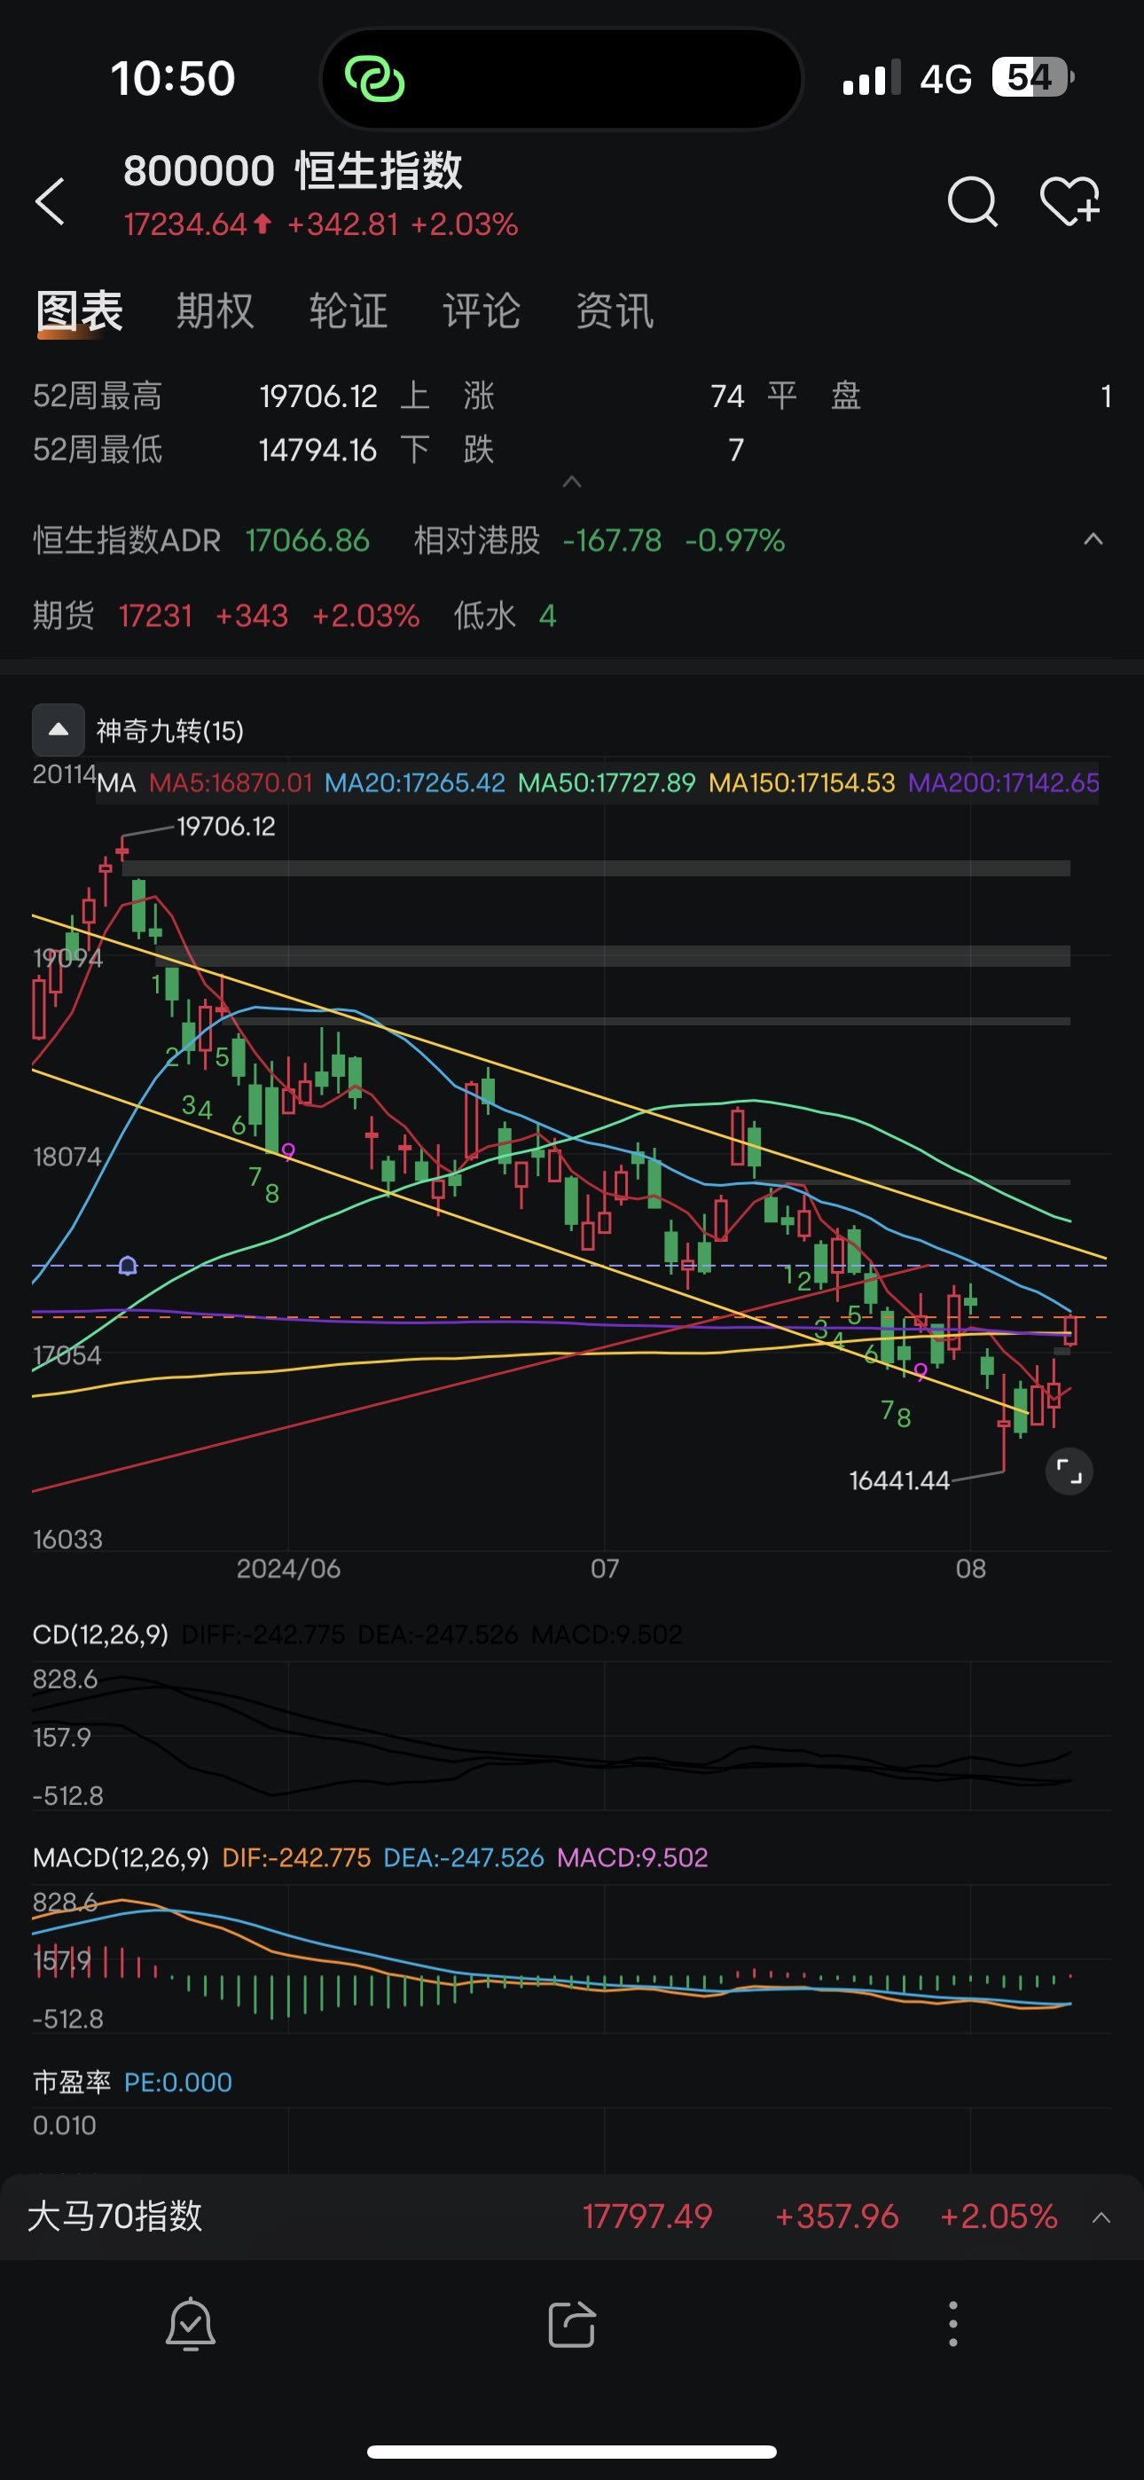Tap the PE:0.000 reading

[178, 2082]
